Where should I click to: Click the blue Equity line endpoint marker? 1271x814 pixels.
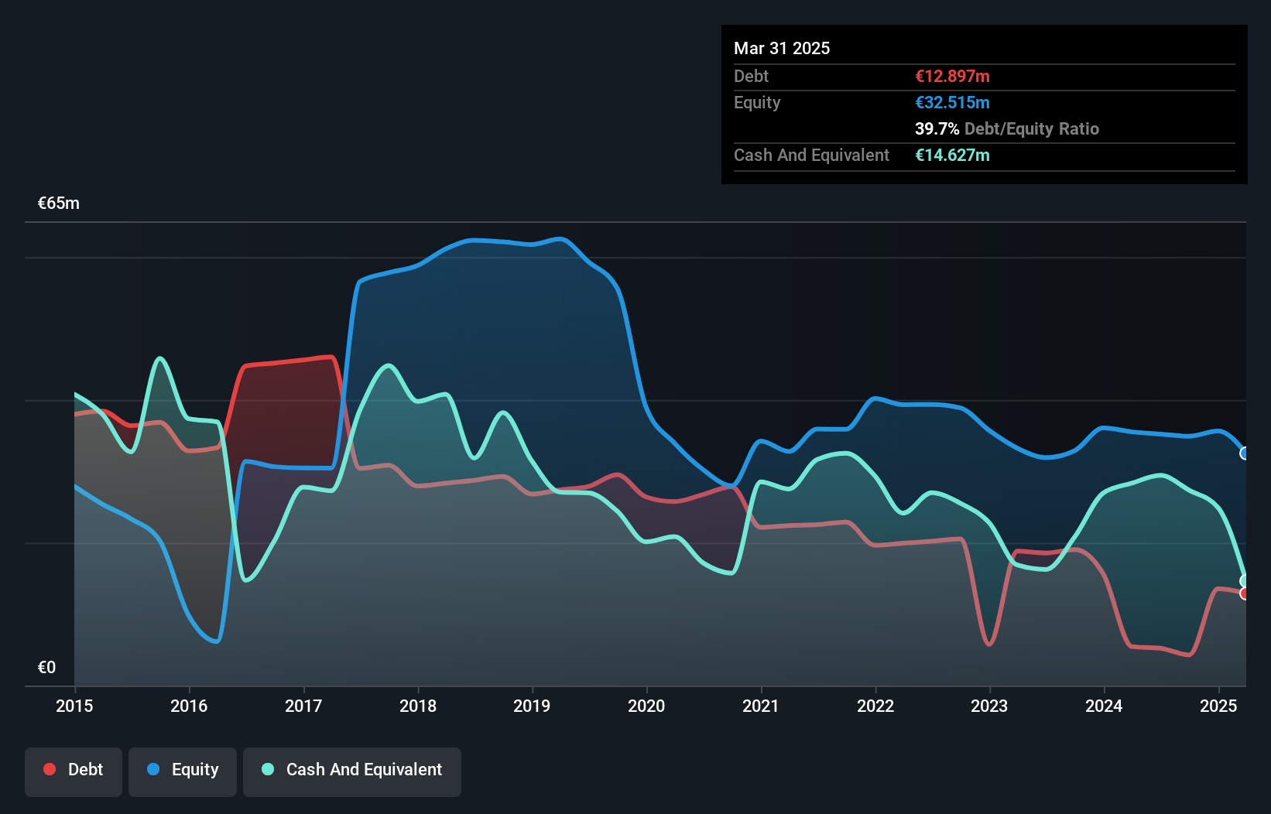(1244, 453)
